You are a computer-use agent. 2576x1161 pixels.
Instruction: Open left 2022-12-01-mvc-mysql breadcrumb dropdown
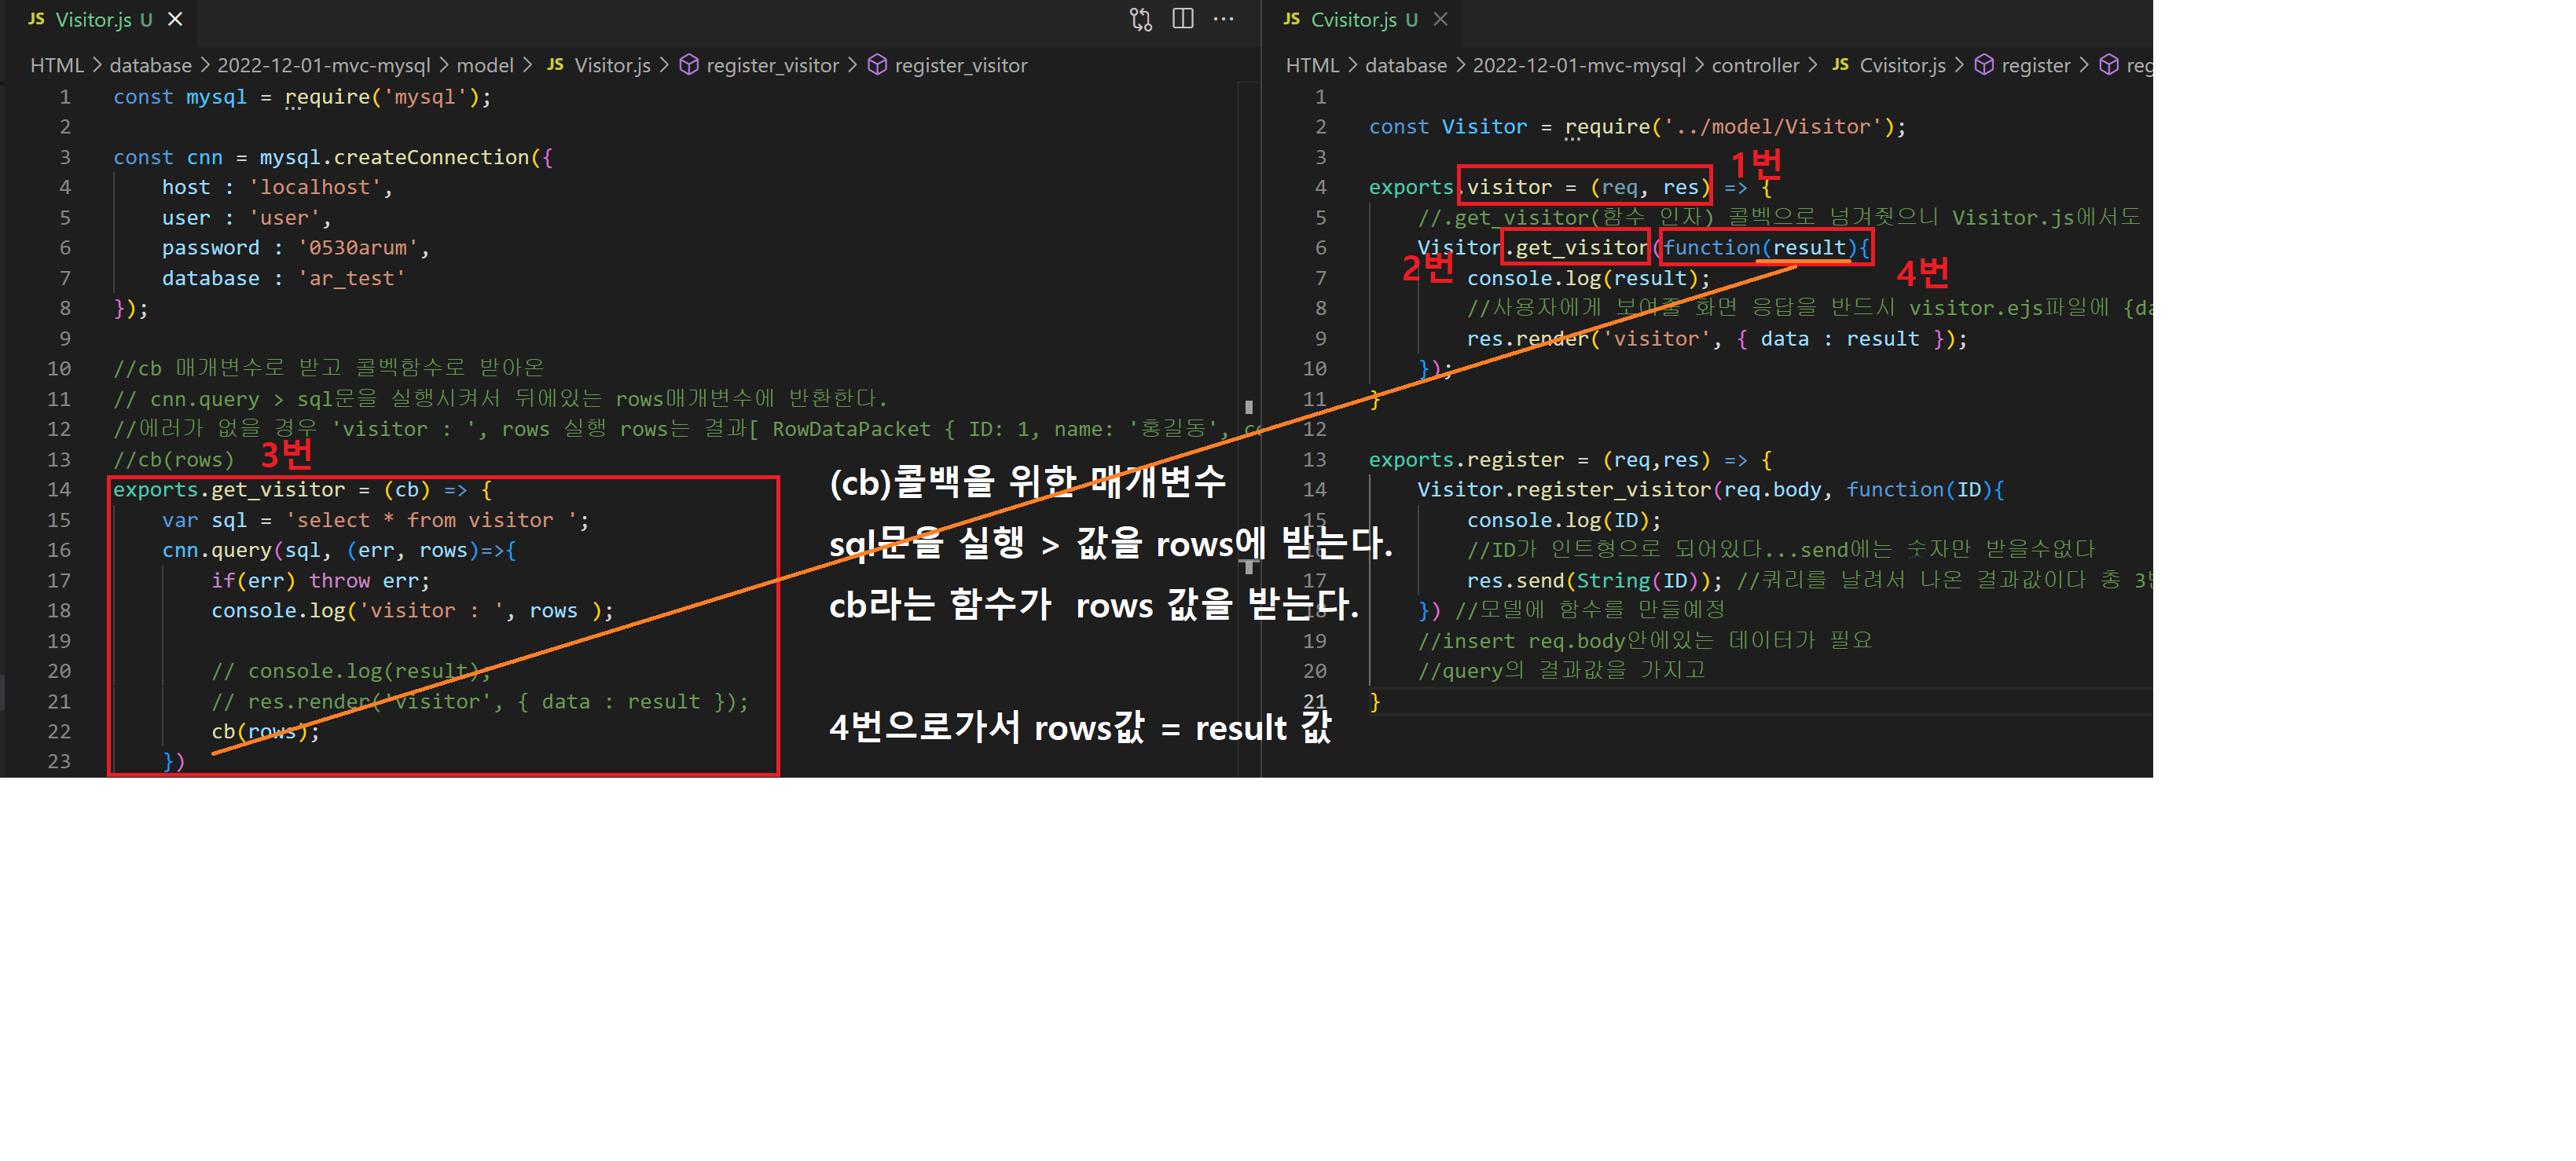(323, 65)
